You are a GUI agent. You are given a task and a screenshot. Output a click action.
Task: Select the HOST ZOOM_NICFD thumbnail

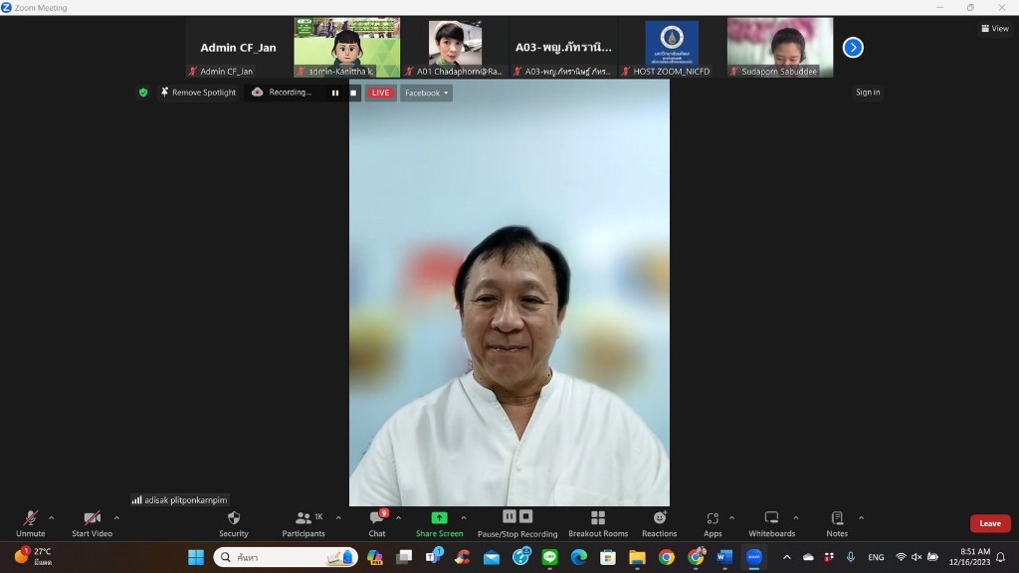672,48
